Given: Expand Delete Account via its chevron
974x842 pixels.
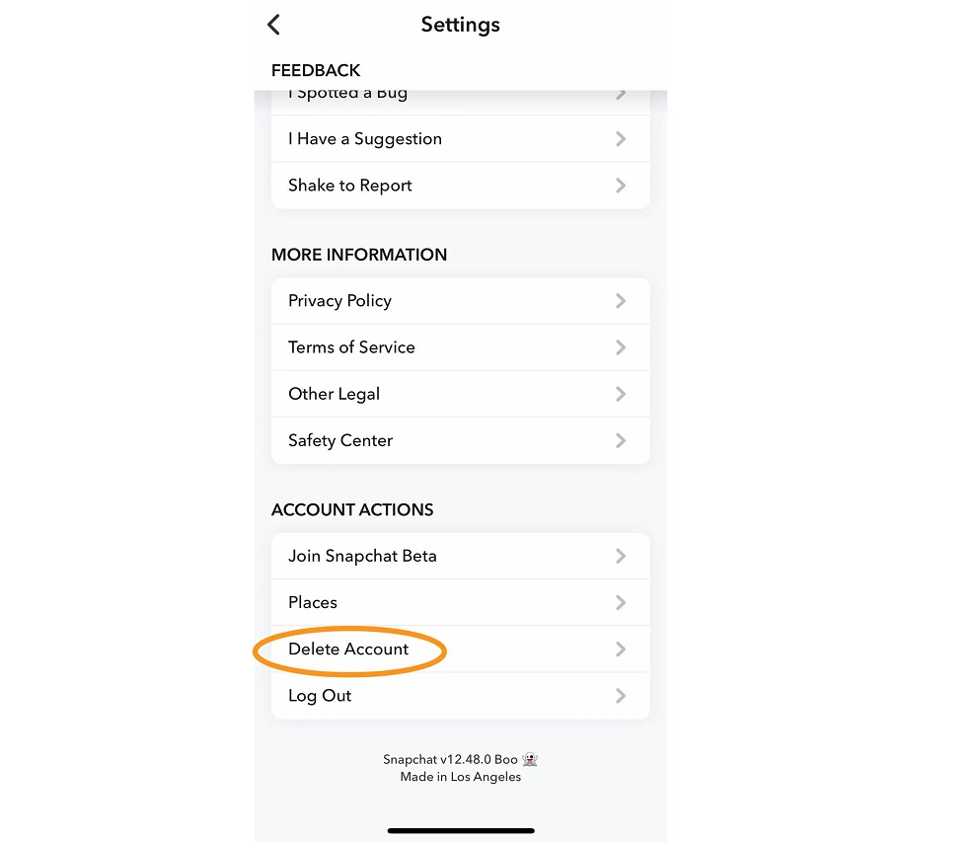Looking at the screenshot, I should point(621,649).
